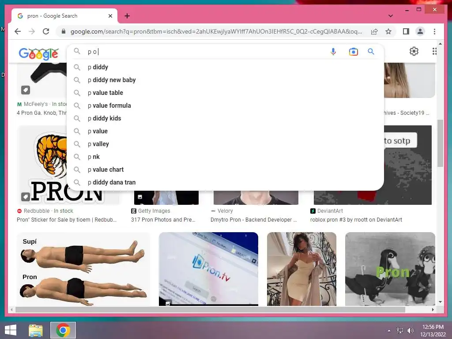
Task: Search by image with the camera icon
Action: [354, 52]
